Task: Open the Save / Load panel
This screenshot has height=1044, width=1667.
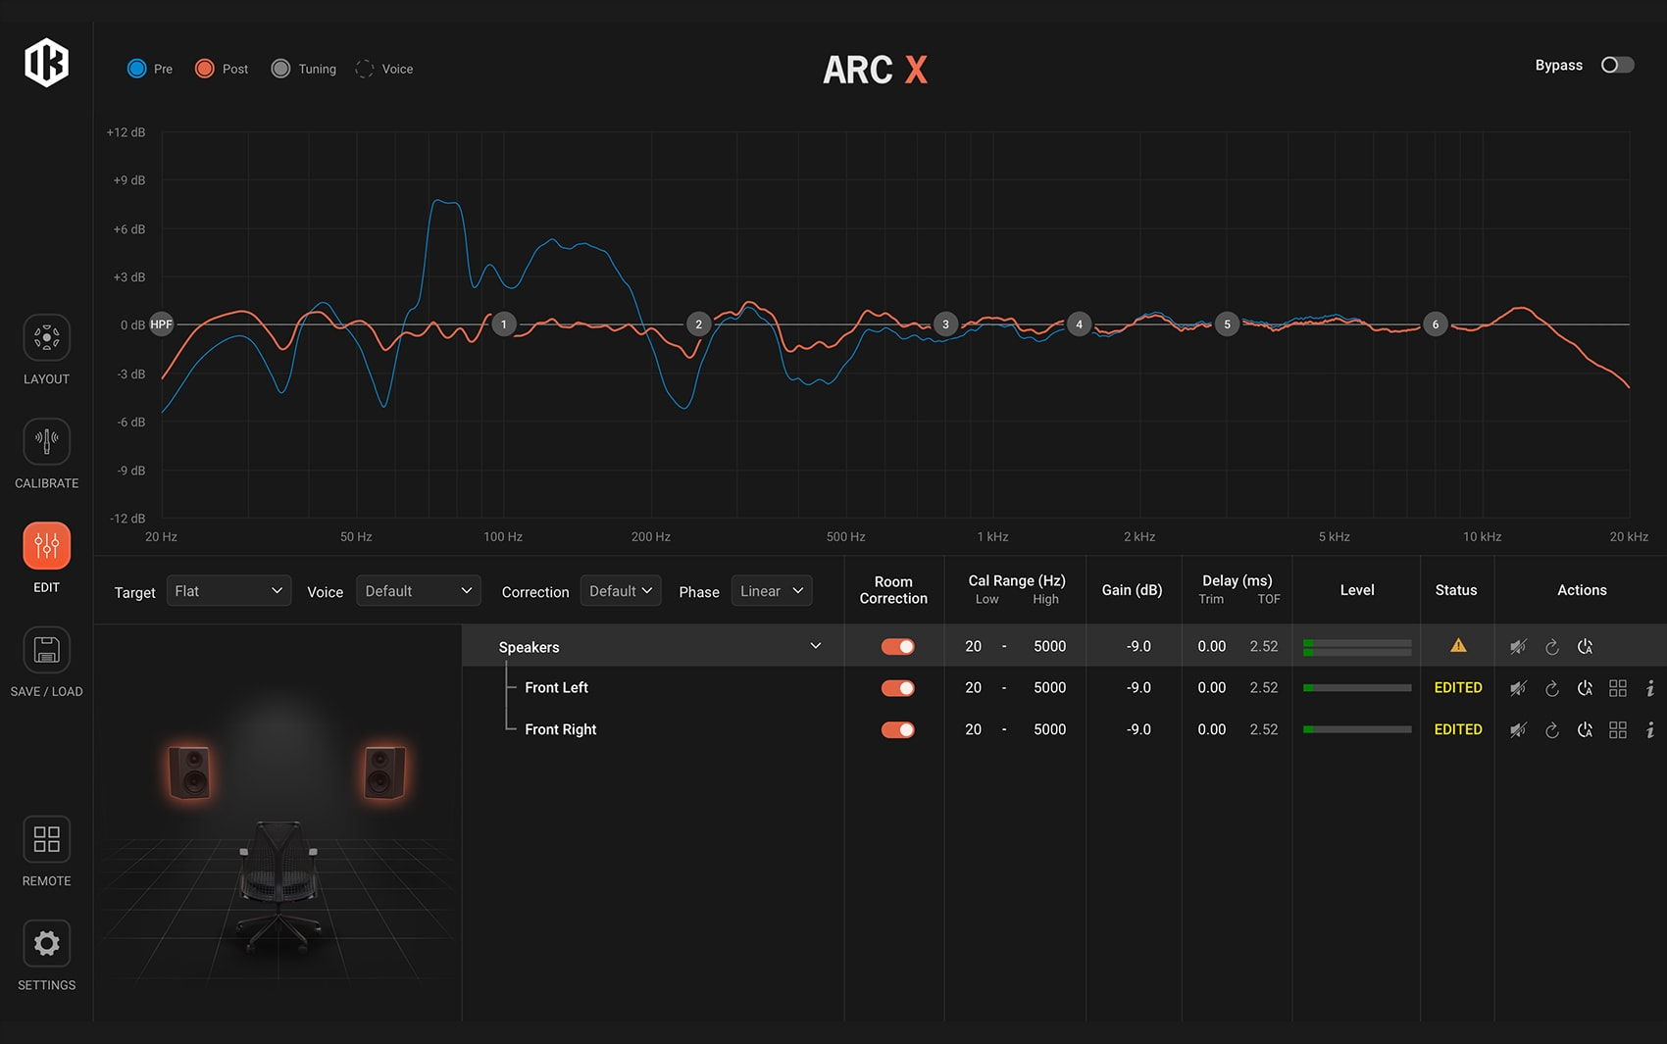Action: click(46, 651)
